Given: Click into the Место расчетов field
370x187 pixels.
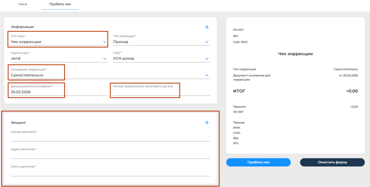Looking at the screenshot, I should 110,172.
